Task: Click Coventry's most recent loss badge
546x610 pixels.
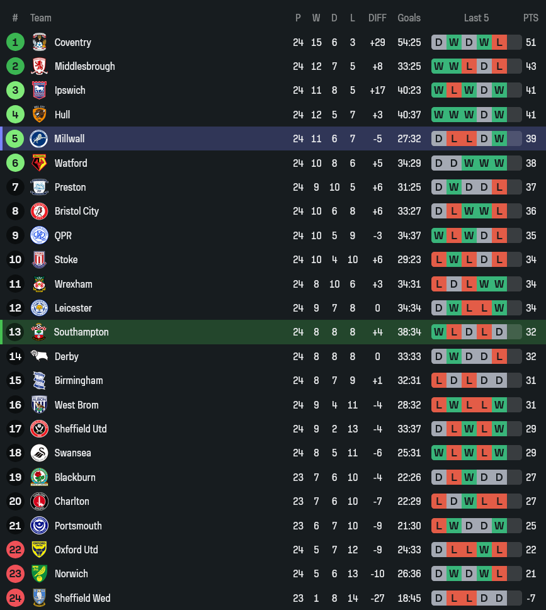Action: (x=499, y=42)
